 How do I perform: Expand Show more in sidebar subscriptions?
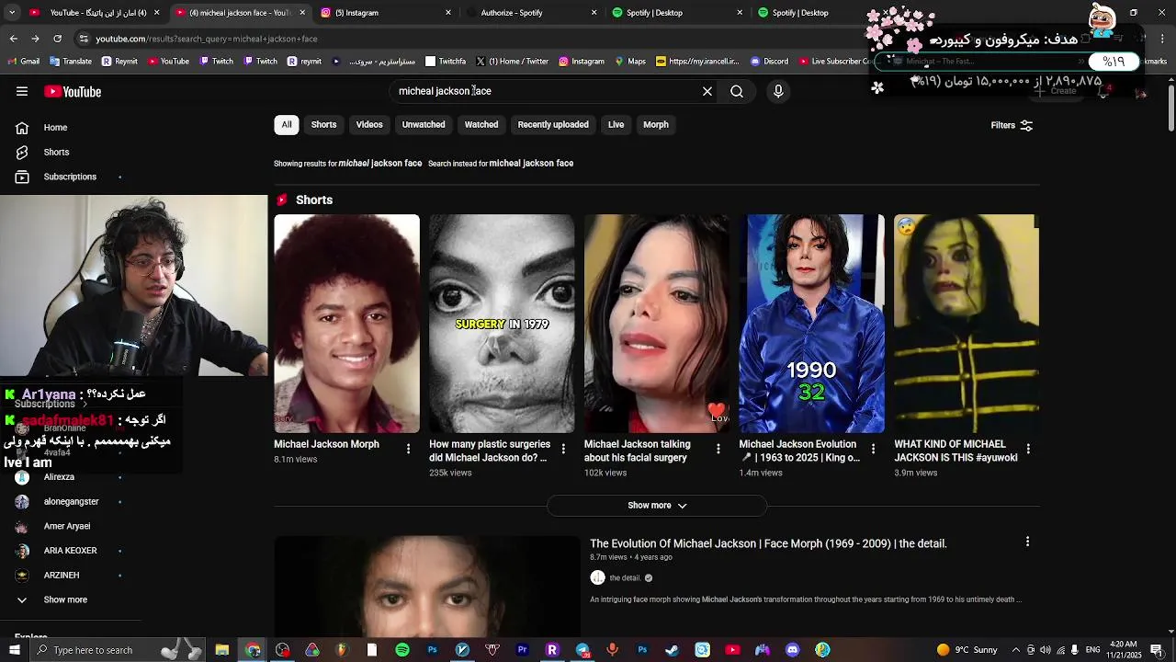[x=64, y=599]
